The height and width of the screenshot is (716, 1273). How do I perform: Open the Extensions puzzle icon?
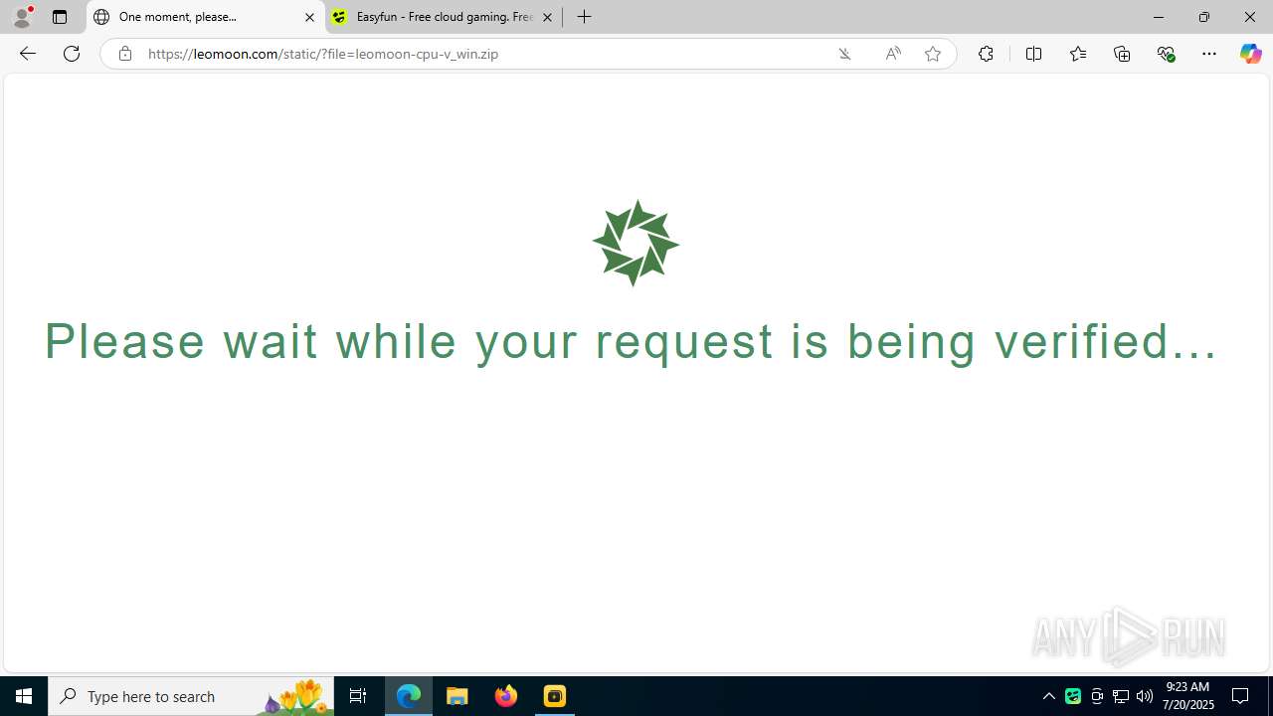tap(986, 54)
